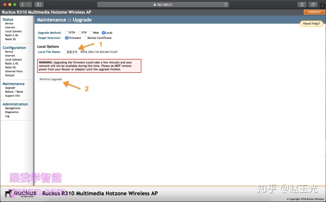The width and height of the screenshot is (326, 202).
Task: Open Radio 2.4G under Configuration
Action: click(x=12, y=64)
